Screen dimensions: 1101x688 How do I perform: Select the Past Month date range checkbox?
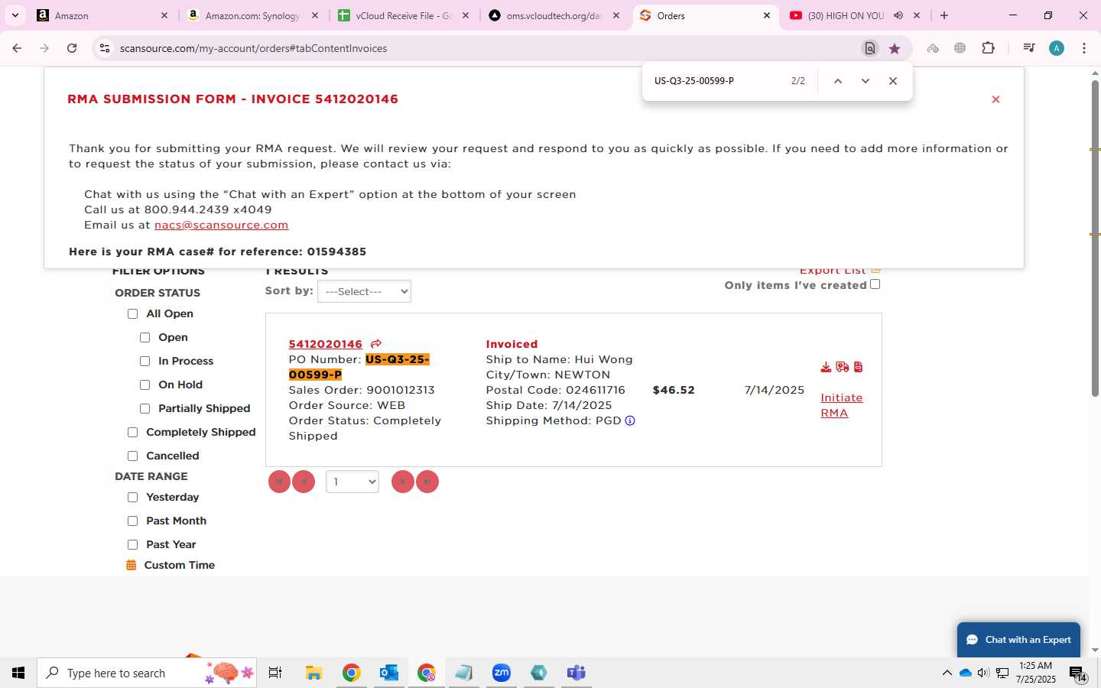pyautogui.click(x=133, y=521)
